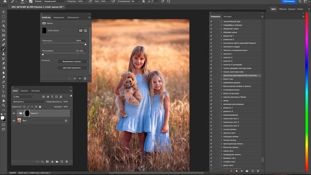Open layer style fx menu
This screenshot has height=175, width=311.
coord(42,162)
